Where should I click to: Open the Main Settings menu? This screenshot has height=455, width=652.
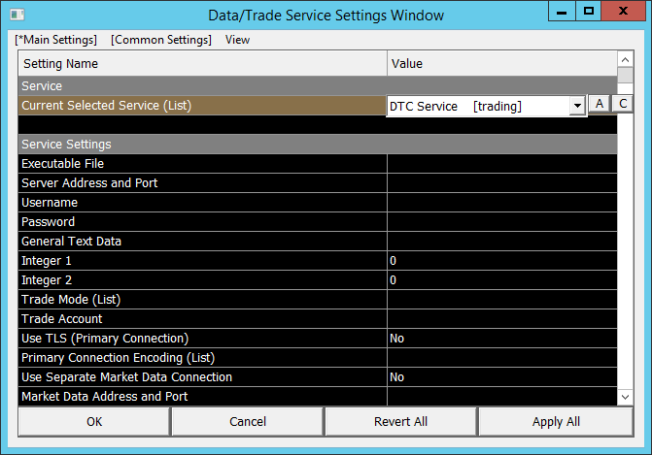click(56, 40)
